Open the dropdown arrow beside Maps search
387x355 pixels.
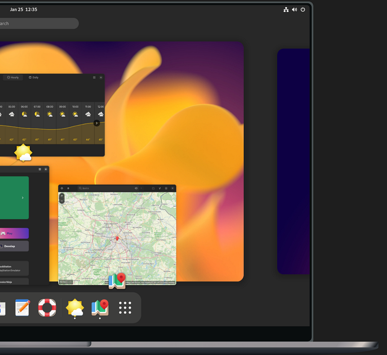point(141,188)
